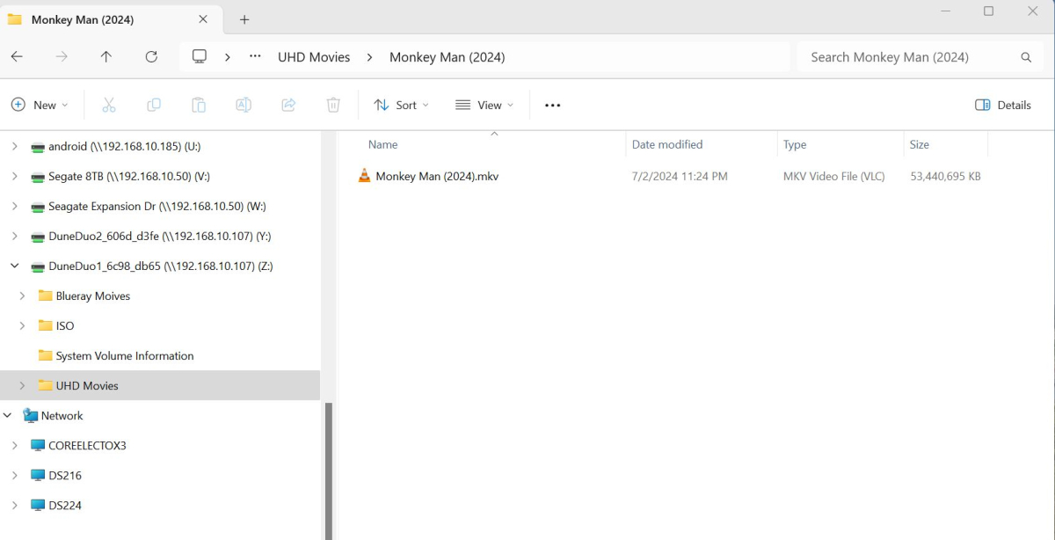Viewport: 1055px width, 540px height.
Task: Click the Paste clipboard icon
Action: tap(199, 105)
